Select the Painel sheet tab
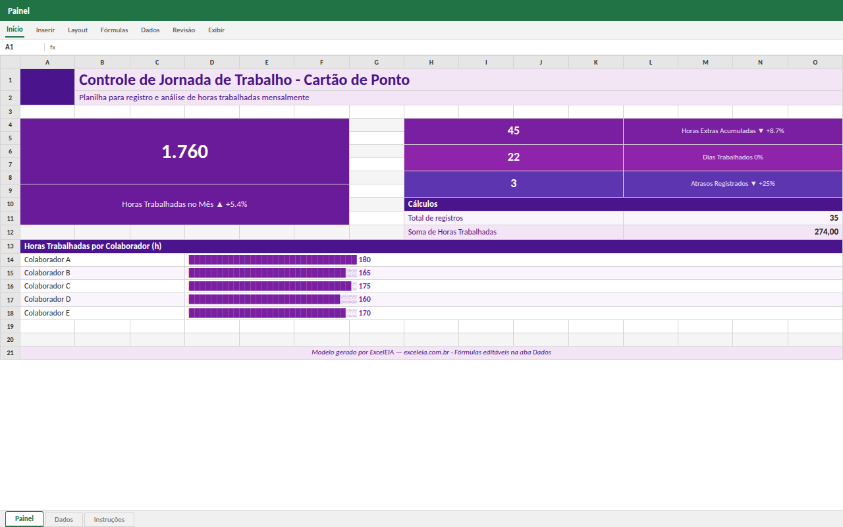This screenshot has width=843, height=527. [x=24, y=519]
